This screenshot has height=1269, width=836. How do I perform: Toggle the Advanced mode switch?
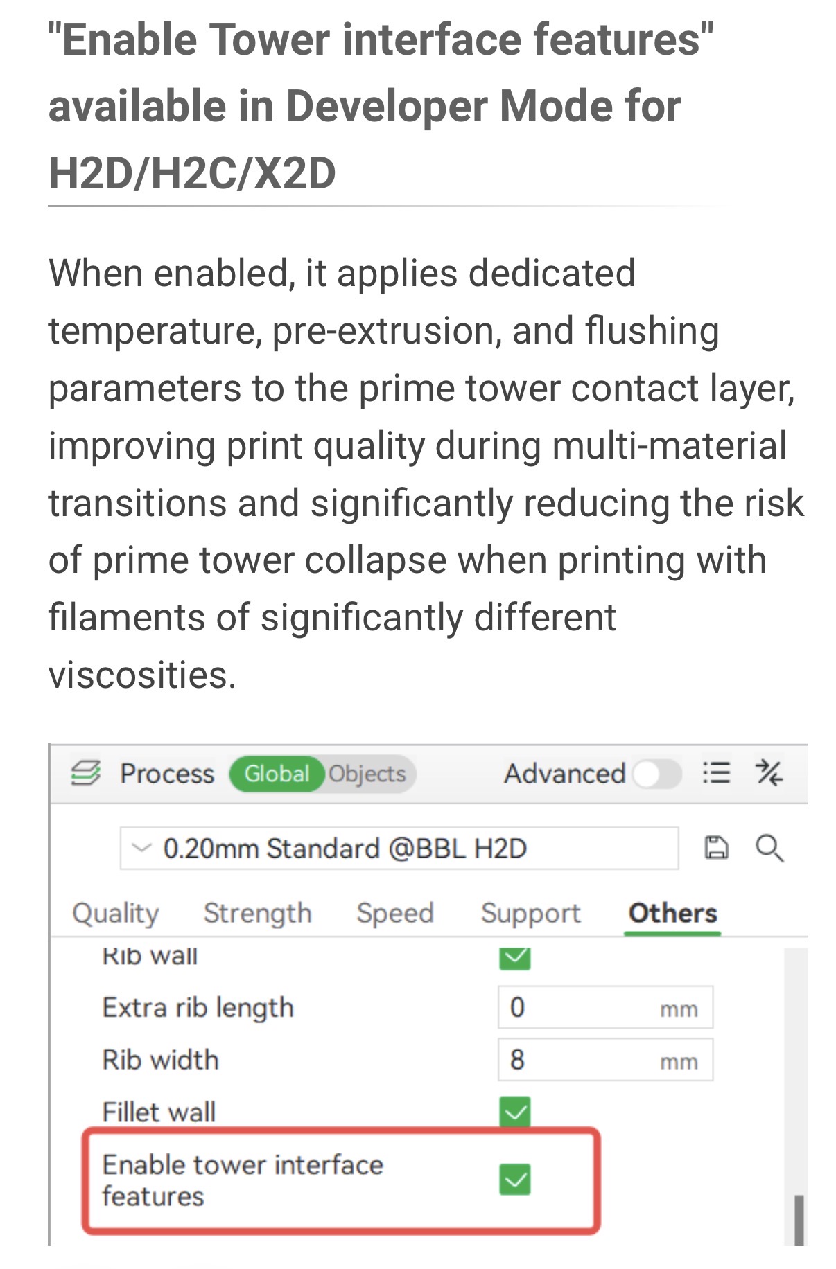[x=657, y=773]
